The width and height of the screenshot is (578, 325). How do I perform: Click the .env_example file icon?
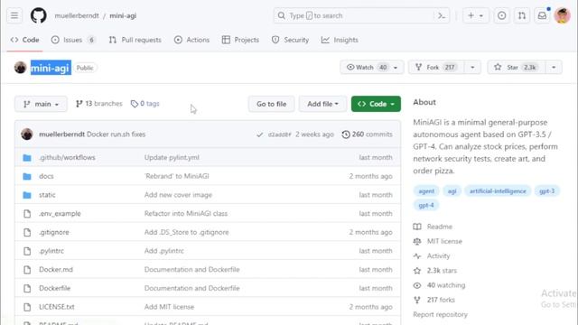coord(27,214)
